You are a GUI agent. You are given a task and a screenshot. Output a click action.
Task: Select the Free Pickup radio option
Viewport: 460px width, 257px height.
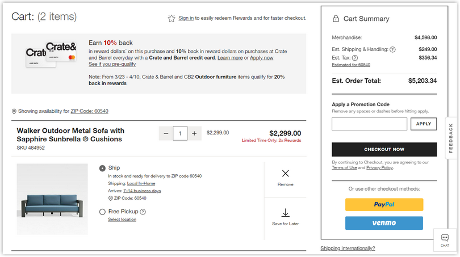pos(102,212)
